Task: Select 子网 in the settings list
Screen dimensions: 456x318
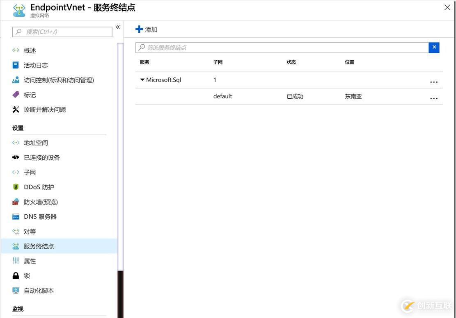Action: click(x=30, y=173)
